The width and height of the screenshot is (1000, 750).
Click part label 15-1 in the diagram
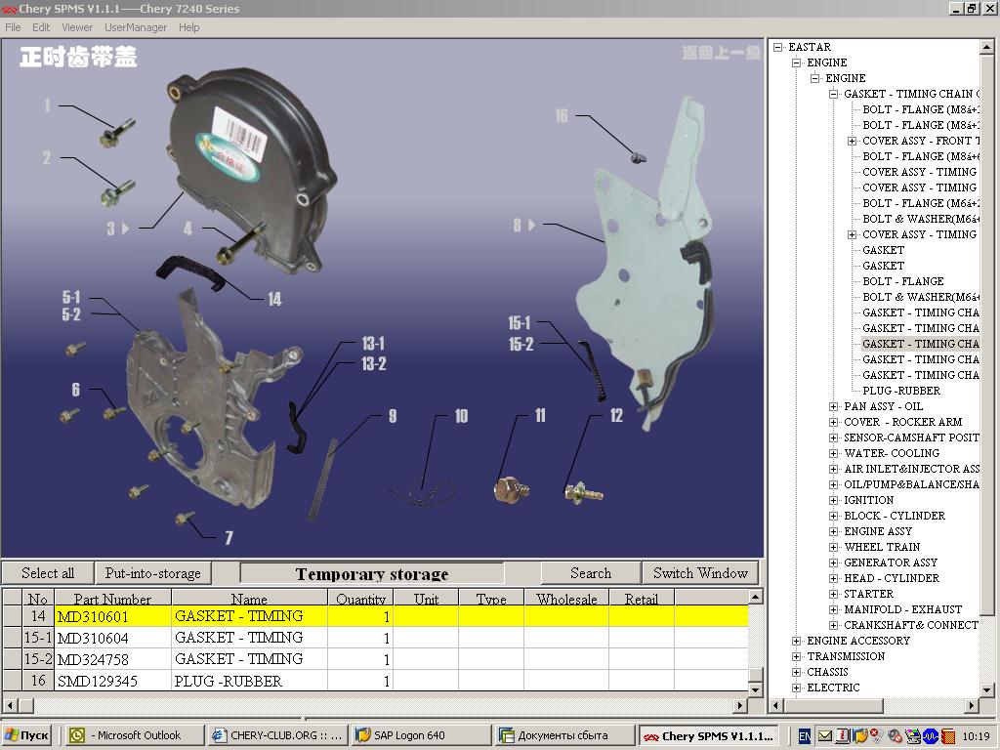coord(520,323)
